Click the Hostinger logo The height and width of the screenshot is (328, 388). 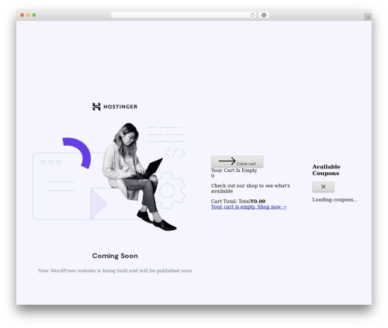click(115, 106)
